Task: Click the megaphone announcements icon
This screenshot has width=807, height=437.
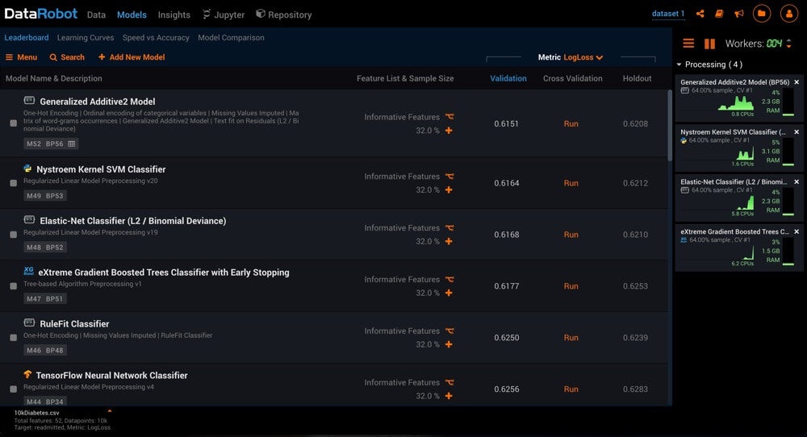Action: [739, 14]
